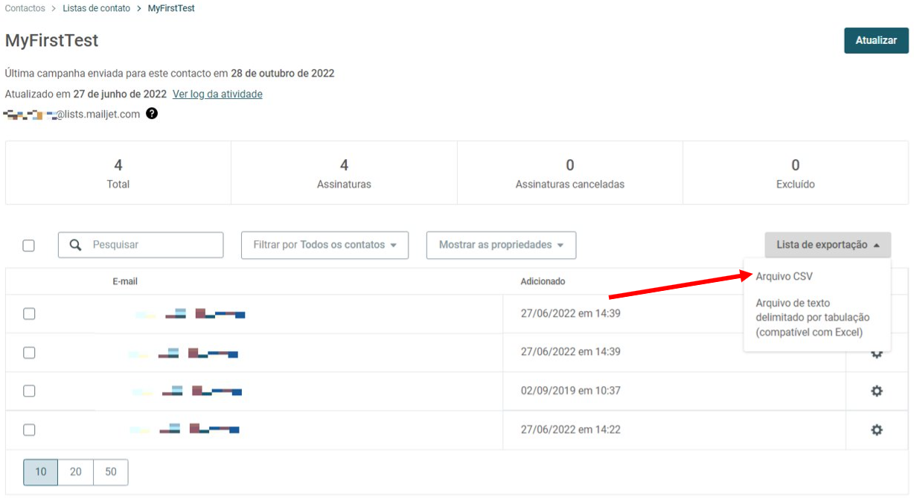Show 50 contacts per page
Viewport: 914px width, 500px height.
(110, 472)
